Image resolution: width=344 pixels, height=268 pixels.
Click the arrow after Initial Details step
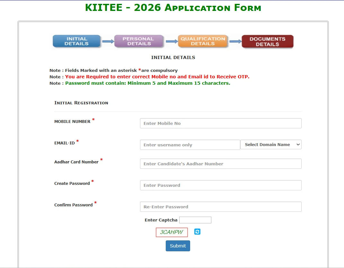[x=108, y=41]
